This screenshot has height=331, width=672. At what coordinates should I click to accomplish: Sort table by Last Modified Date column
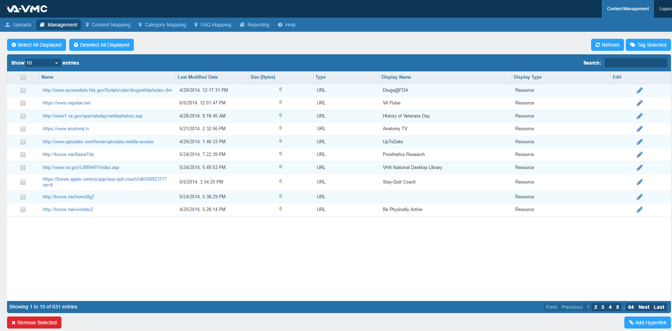tap(198, 77)
